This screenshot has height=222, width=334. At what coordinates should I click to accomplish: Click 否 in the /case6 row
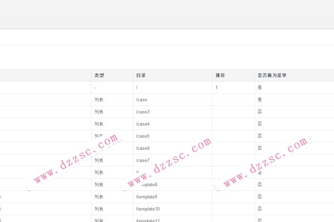click(x=259, y=148)
